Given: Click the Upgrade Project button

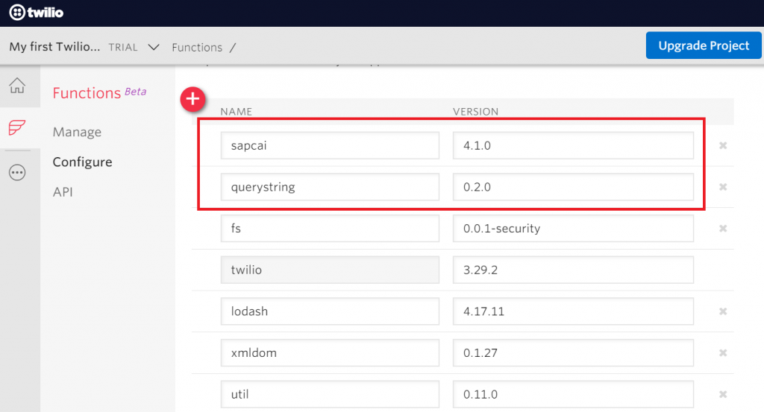Looking at the screenshot, I should (x=704, y=45).
